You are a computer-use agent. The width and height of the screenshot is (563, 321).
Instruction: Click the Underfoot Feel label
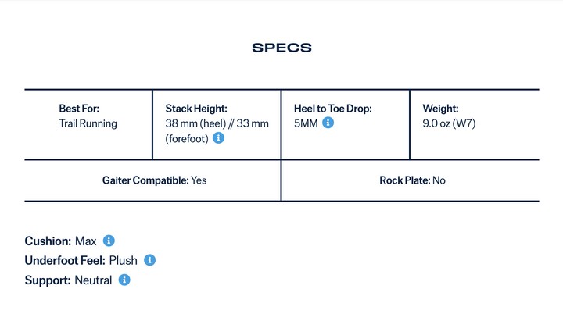click(x=65, y=260)
